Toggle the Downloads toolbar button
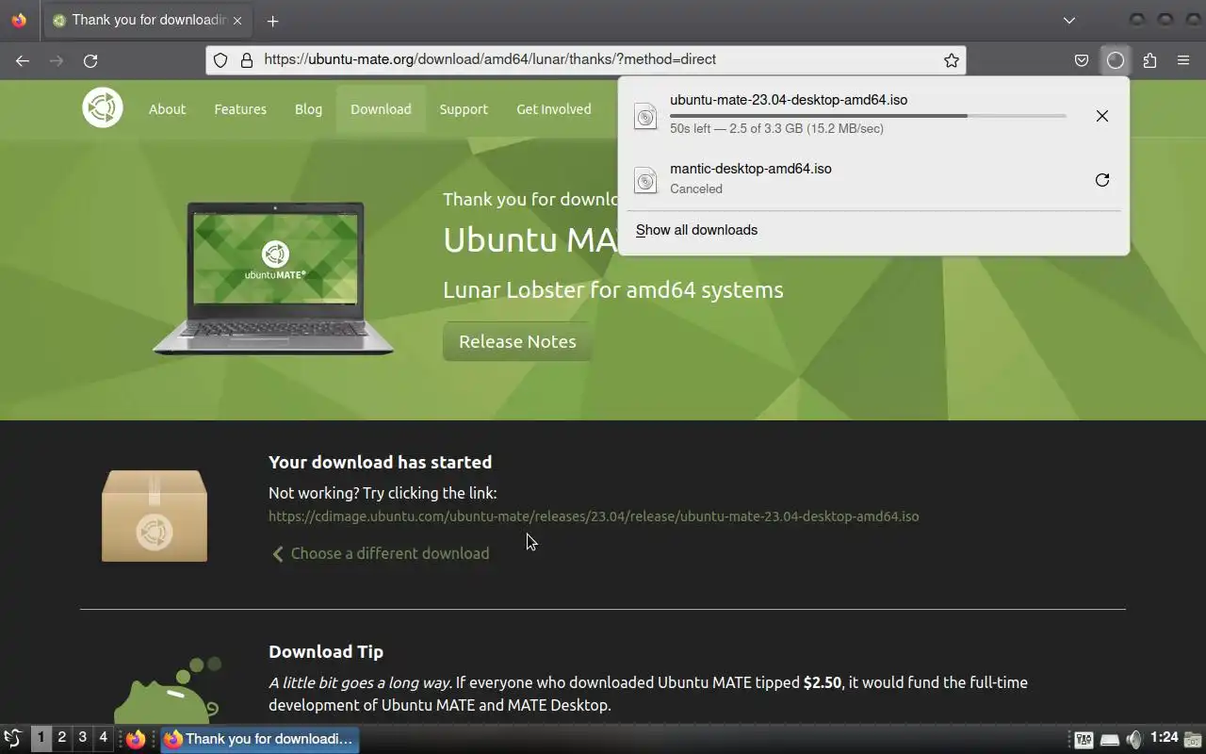1206x754 pixels. point(1116,60)
